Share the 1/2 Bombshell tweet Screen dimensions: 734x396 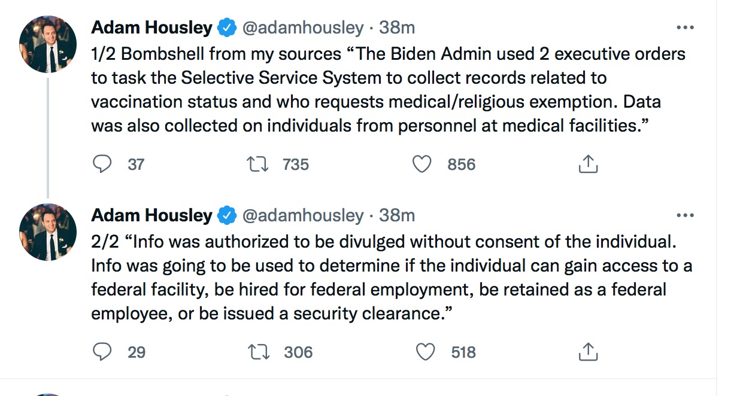(x=588, y=164)
